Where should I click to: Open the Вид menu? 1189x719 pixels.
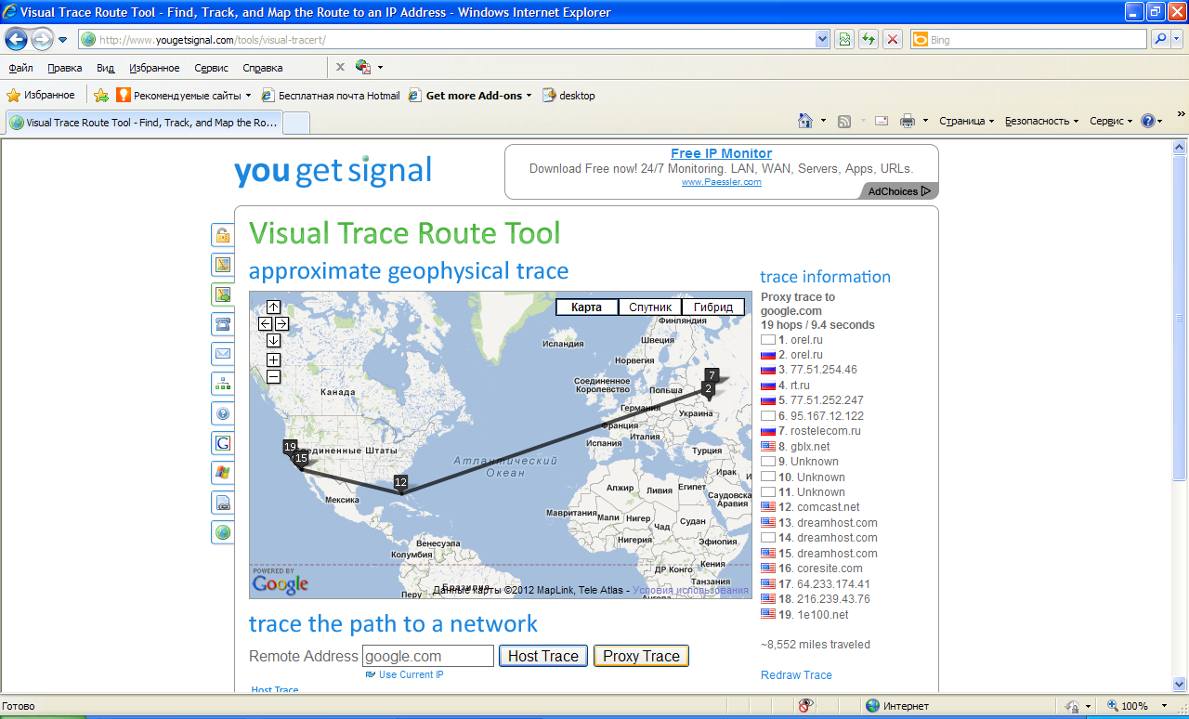[106, 68]
